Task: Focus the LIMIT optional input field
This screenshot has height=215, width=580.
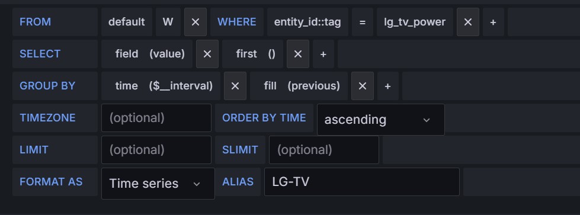Action: tap(156, 150)
